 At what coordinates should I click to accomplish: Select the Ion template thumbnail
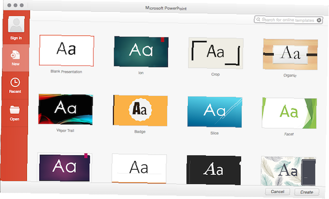tap(141, 52)
